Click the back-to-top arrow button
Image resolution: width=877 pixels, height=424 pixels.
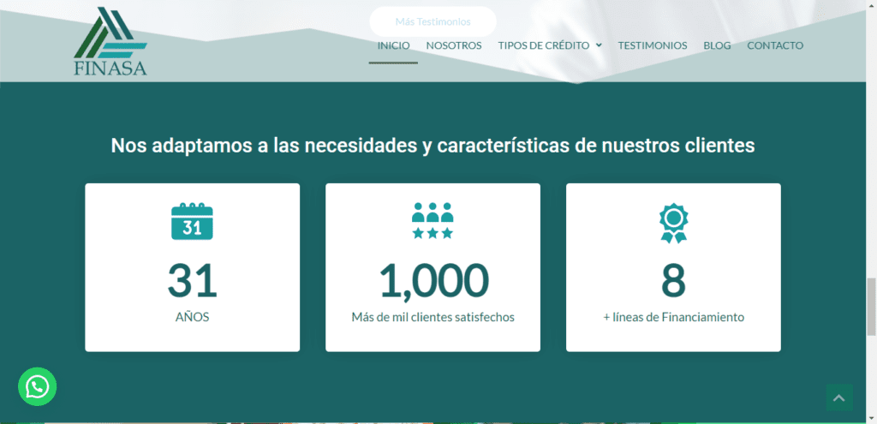click(x=839, y=397)
